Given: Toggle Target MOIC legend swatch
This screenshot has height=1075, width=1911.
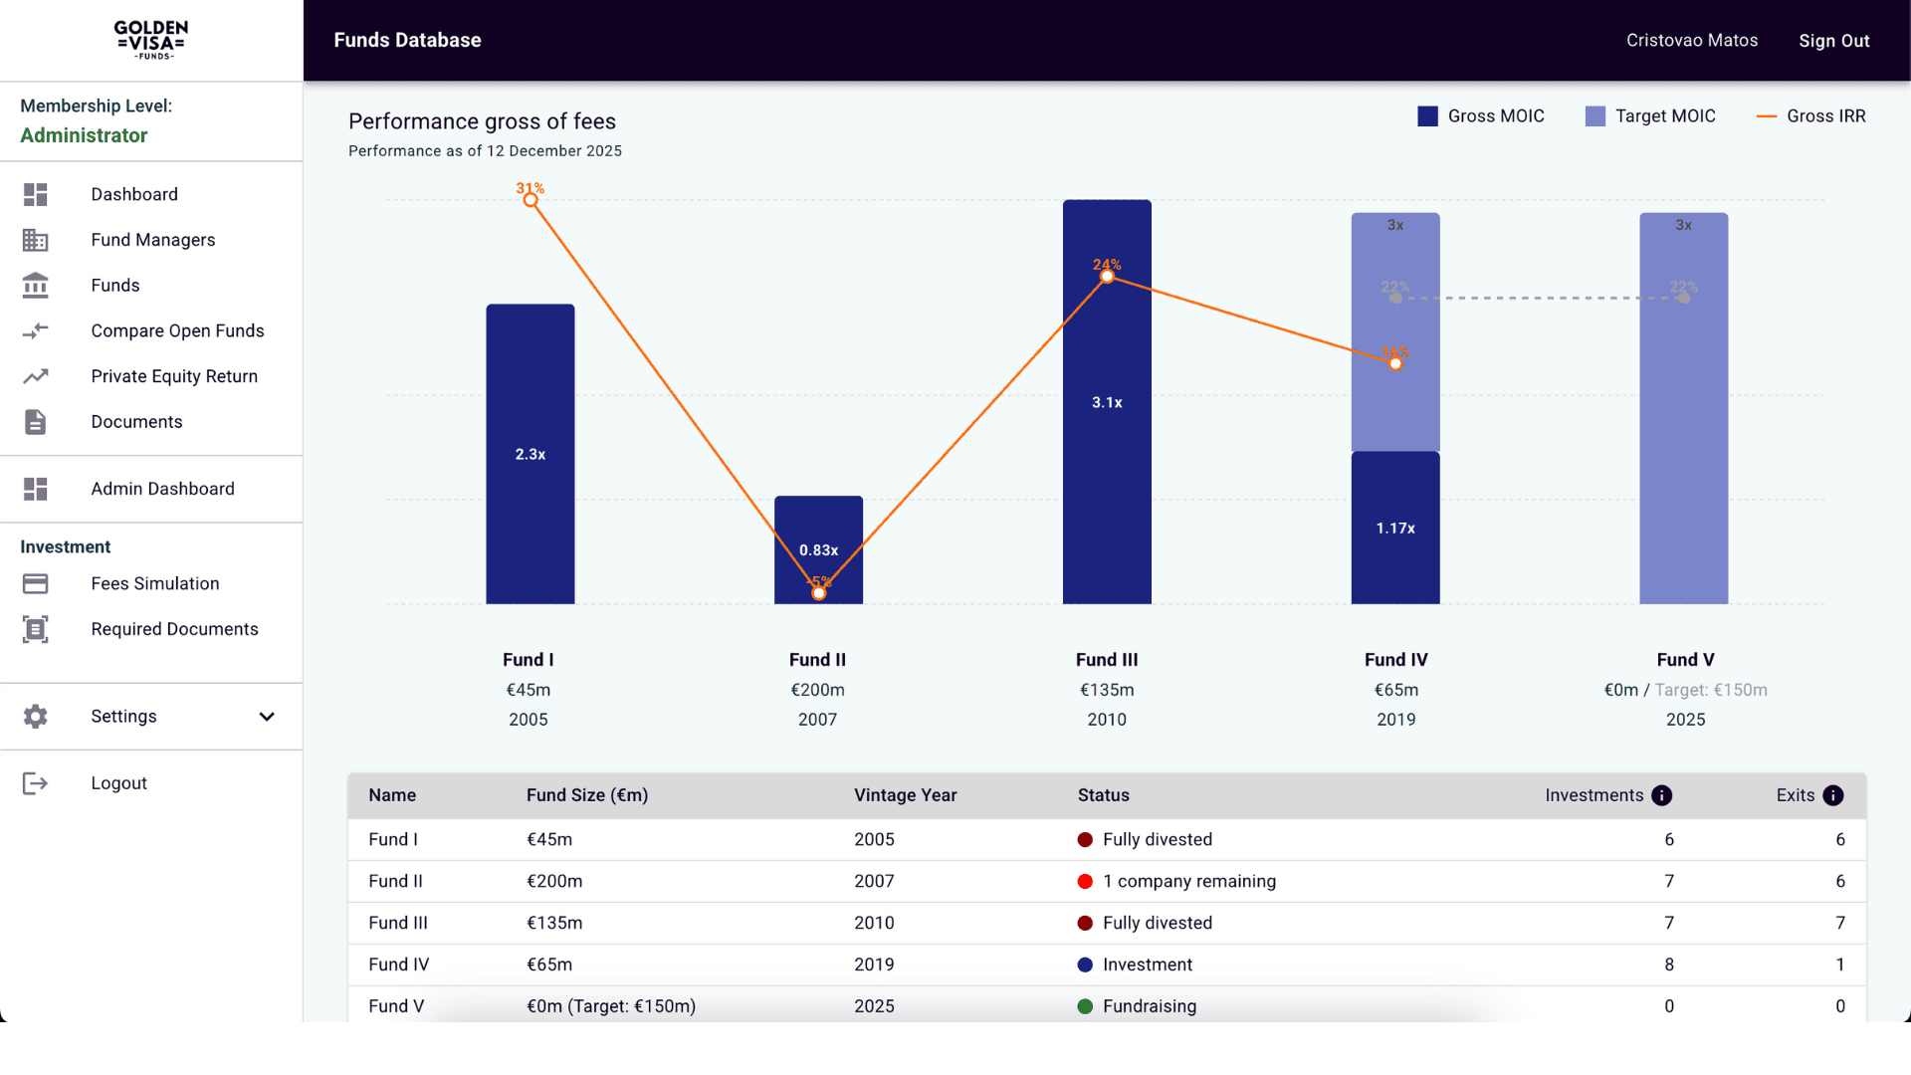Looking at the screenshot, I should pyautogui.click(x=1595, y=116).
